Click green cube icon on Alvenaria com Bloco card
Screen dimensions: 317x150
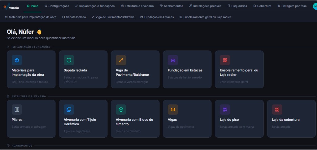[121, 109]
